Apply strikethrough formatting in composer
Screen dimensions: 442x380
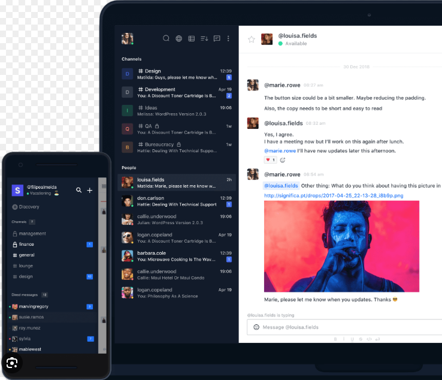[x=361, y=339]
